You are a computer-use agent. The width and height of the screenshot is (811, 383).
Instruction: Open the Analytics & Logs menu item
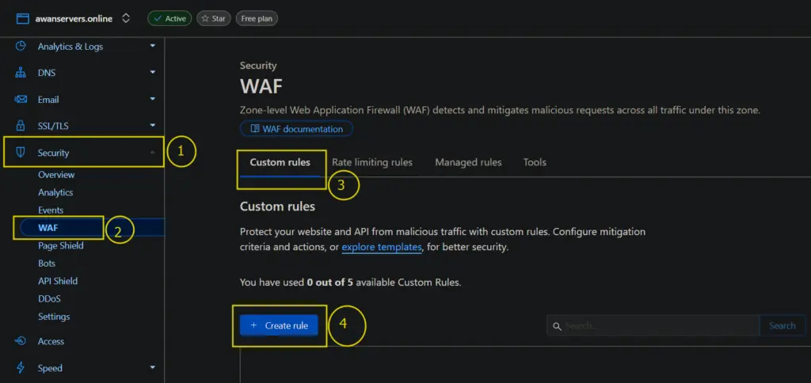click(70, 47)
